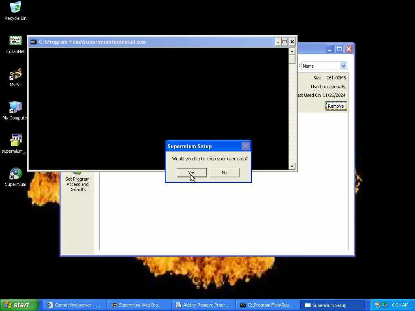The height and width of the screenshot is (311, 415).
Task: Select My Computer desktop icon
Action: (x=15, y=111)
